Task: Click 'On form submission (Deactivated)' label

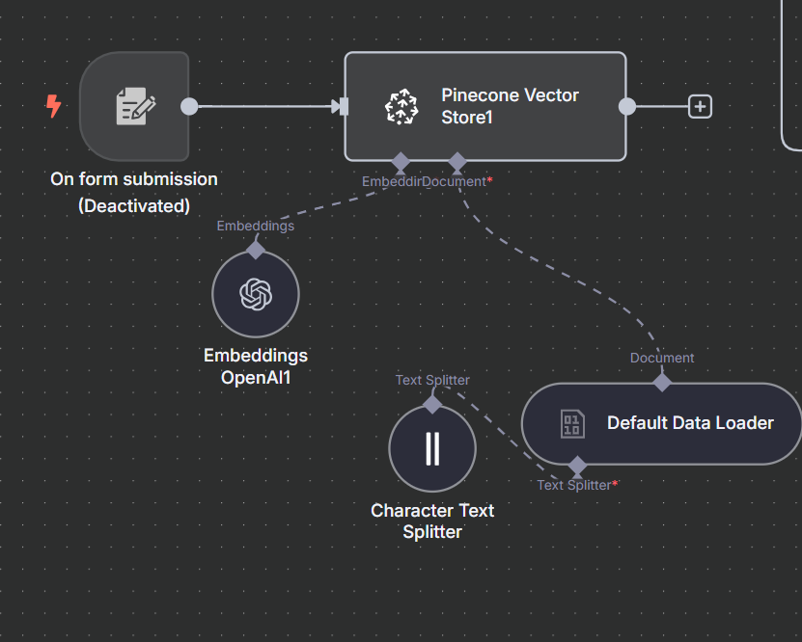Action: pos(134,193)
